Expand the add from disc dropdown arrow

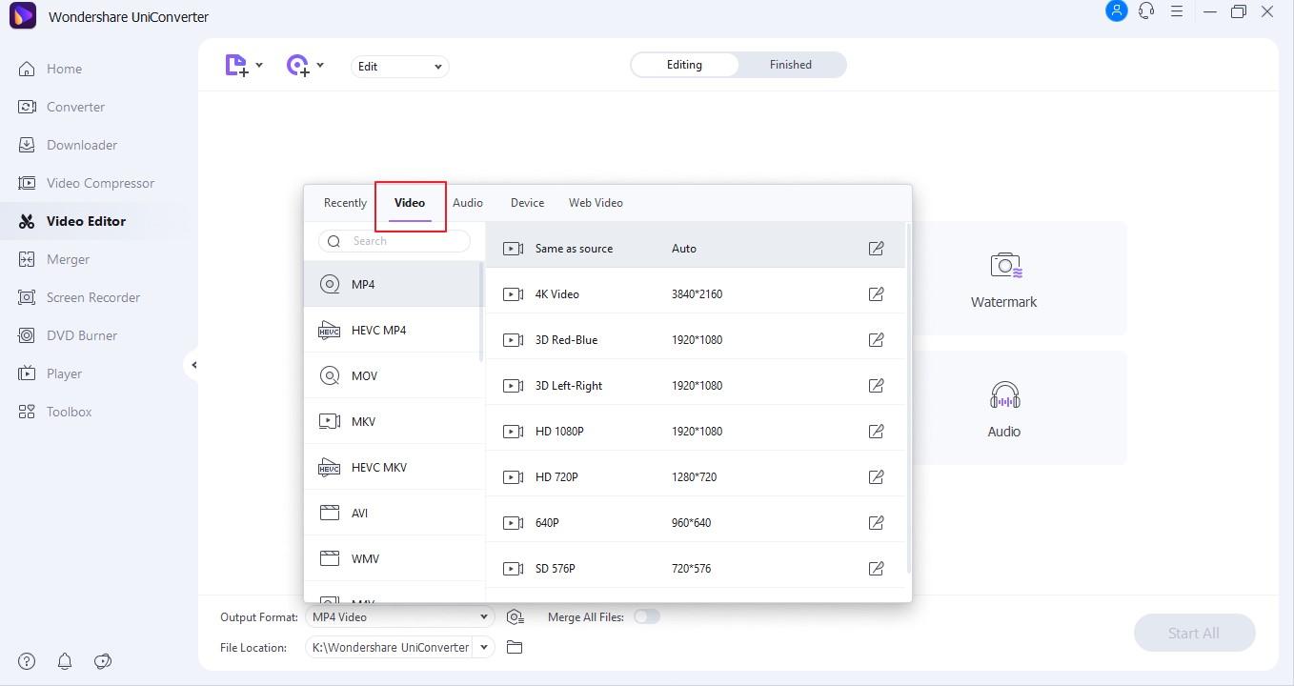pyautogui.click(x=320, y=66)
